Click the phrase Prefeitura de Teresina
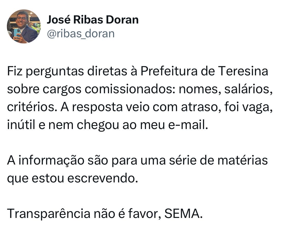 tap(204, 71)
